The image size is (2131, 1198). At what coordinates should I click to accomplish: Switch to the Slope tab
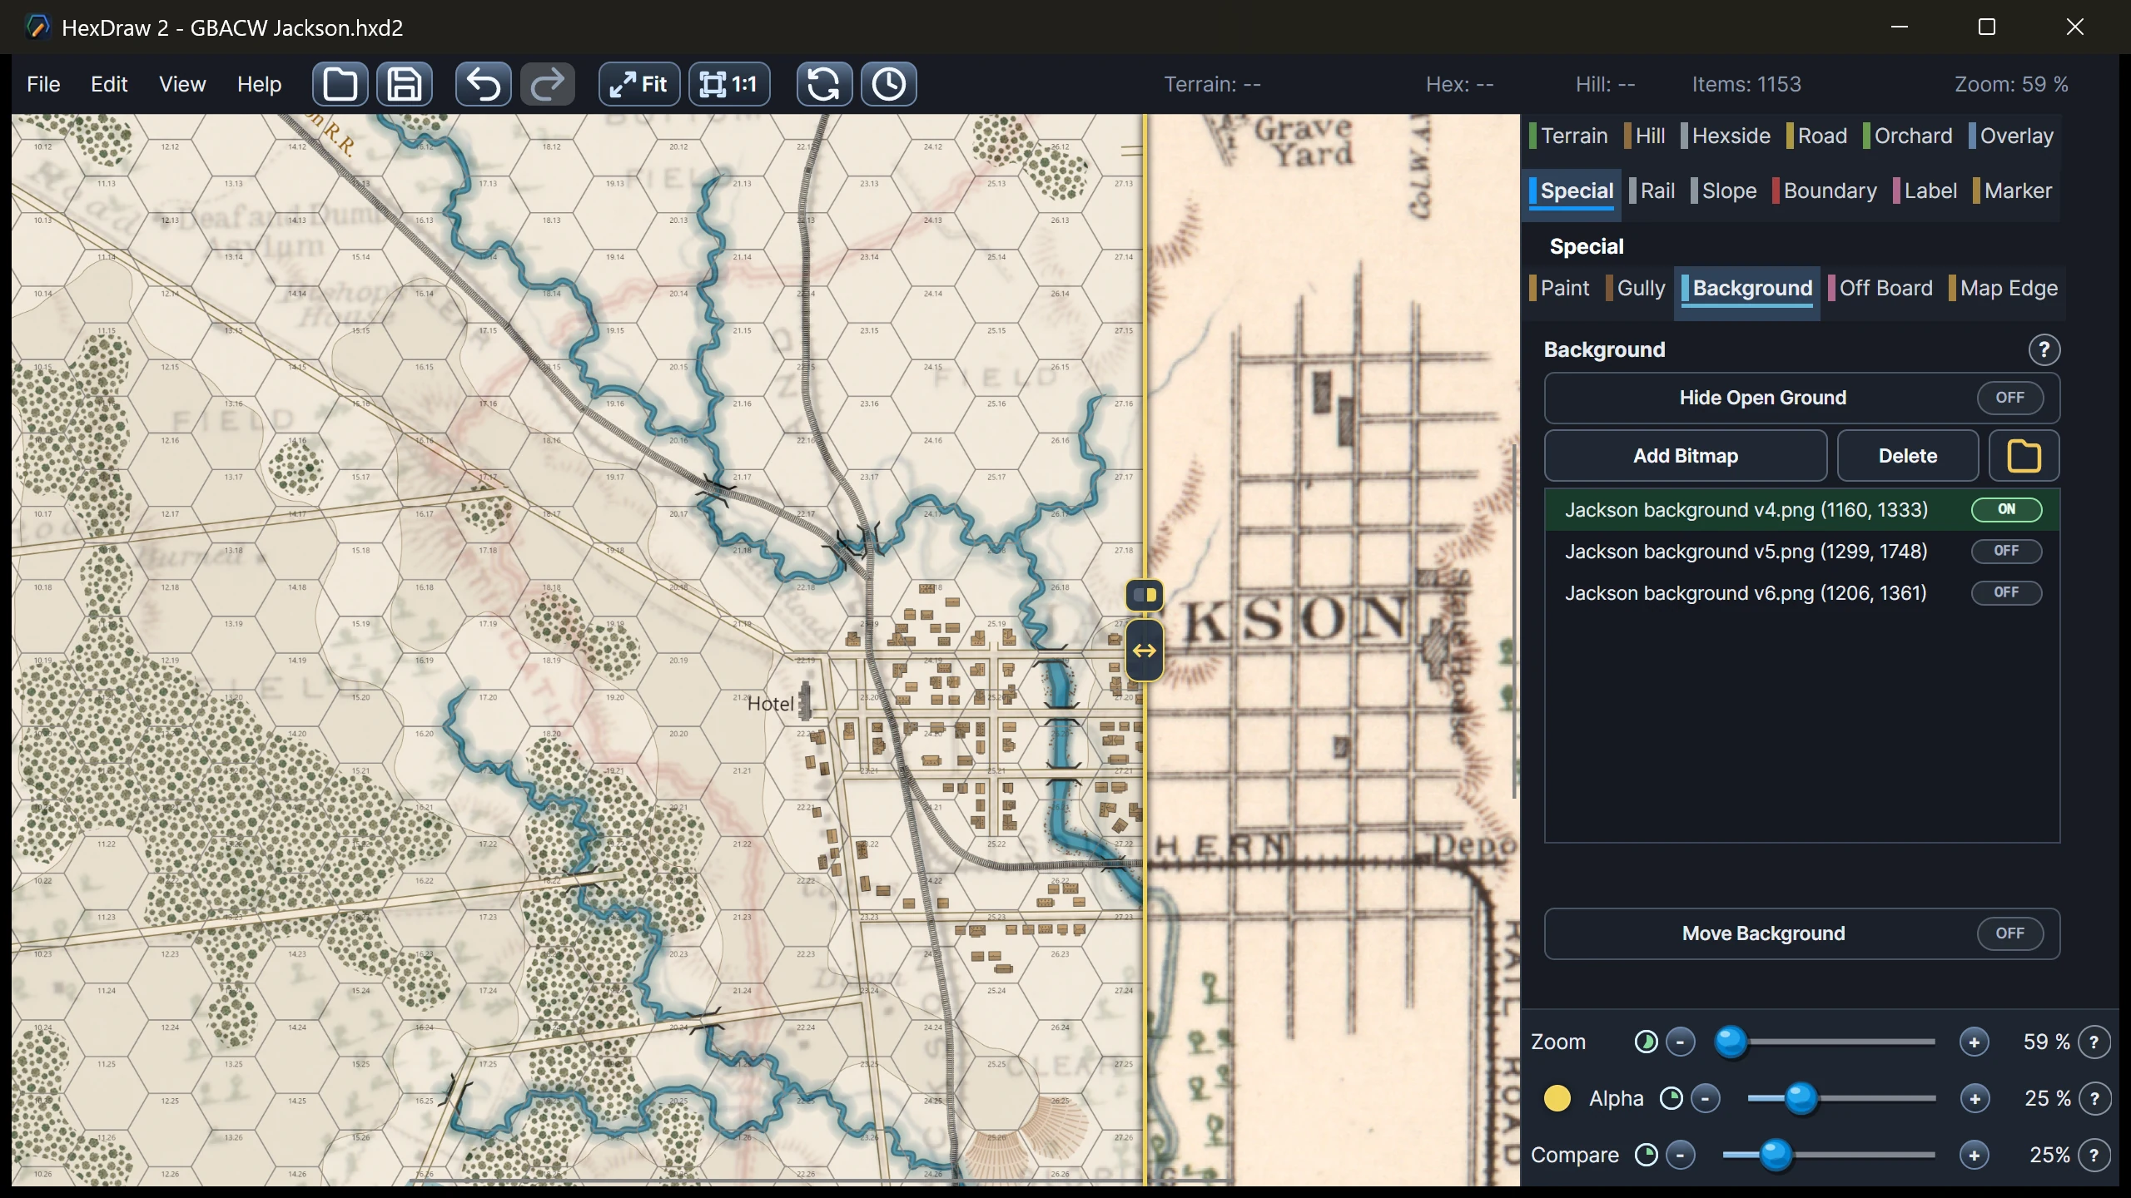click(1724, 191)
